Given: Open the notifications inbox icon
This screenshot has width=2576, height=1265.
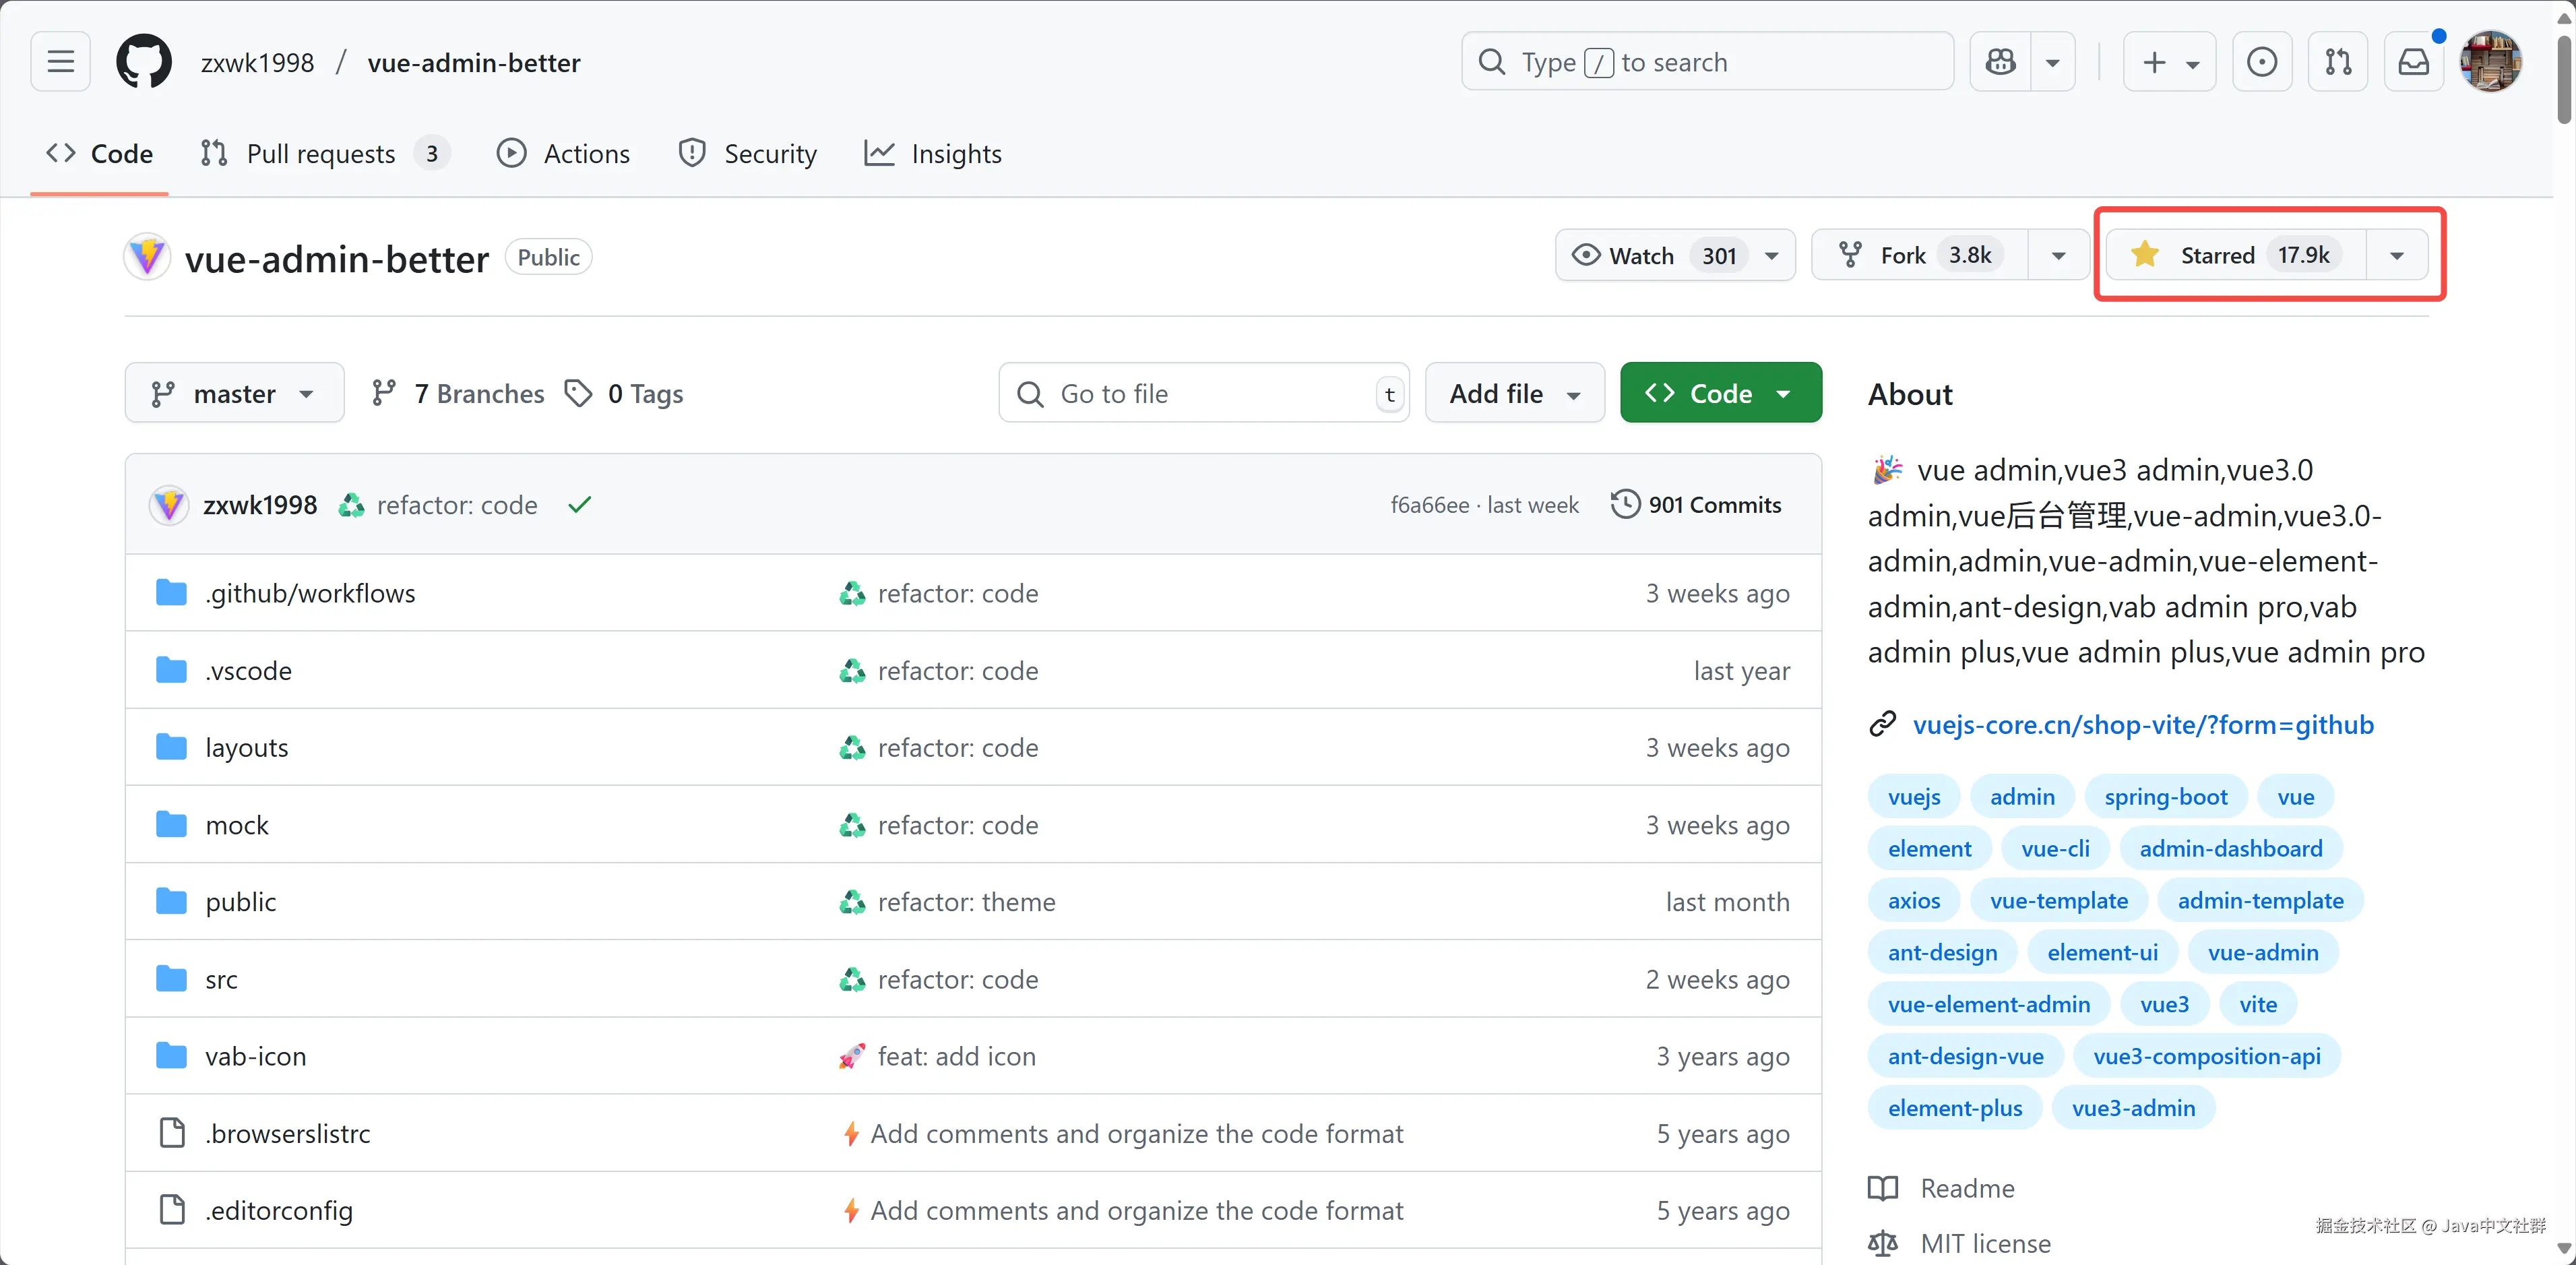Looking at the screenshot, I should click(2414, 62).
